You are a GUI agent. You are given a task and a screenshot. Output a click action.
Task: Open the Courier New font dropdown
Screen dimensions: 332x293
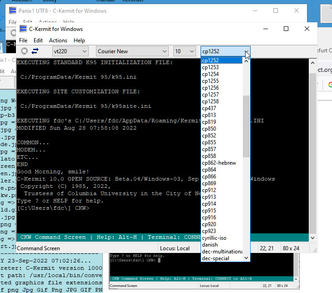132,51
